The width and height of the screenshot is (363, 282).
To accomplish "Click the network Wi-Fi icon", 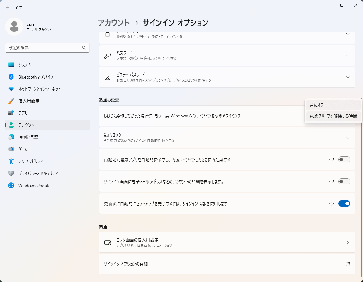I will 11,89.
